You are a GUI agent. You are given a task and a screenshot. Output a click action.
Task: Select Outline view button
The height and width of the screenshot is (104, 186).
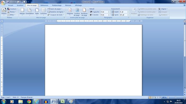point(158,97)
